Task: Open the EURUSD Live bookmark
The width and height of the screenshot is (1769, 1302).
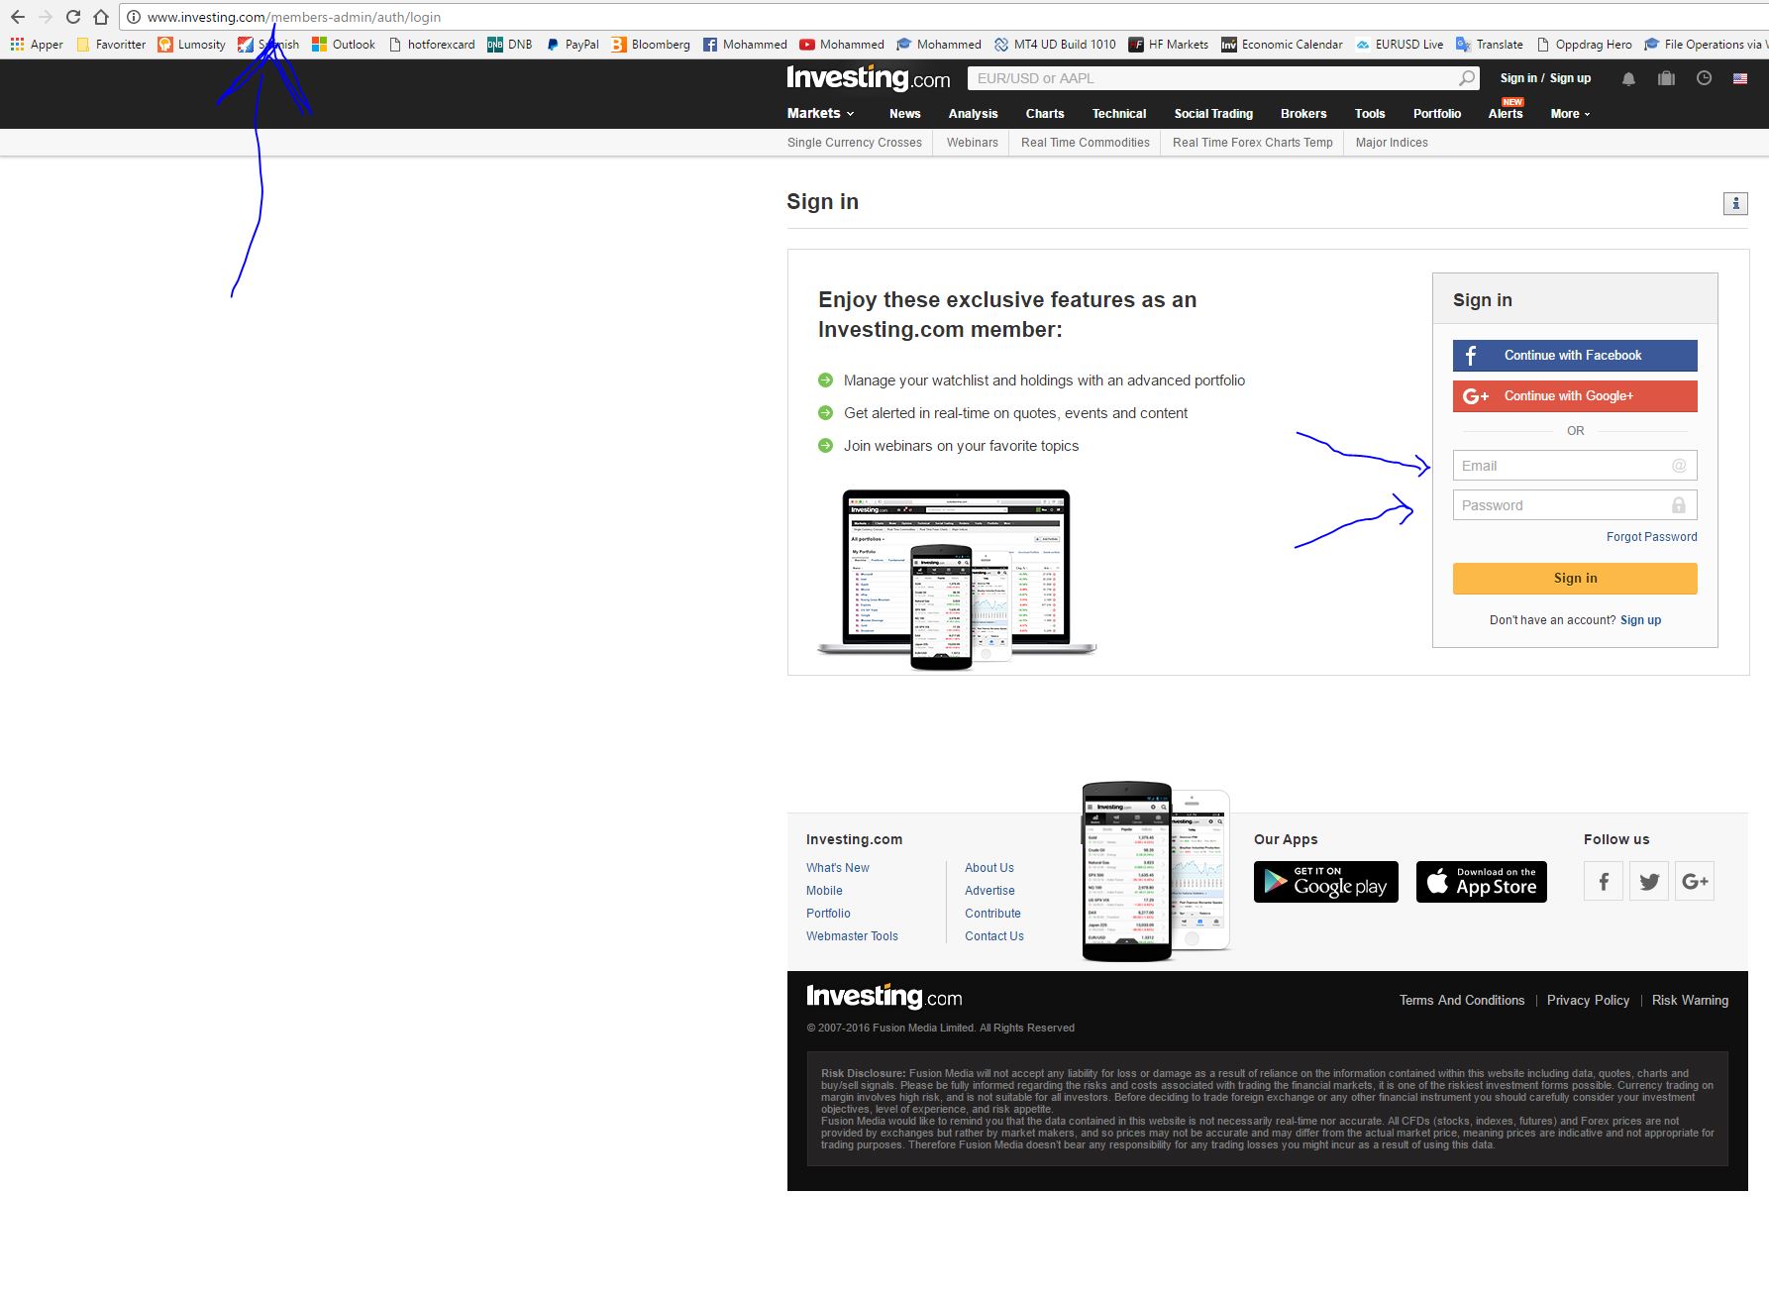Action: tap(1400, 45)
